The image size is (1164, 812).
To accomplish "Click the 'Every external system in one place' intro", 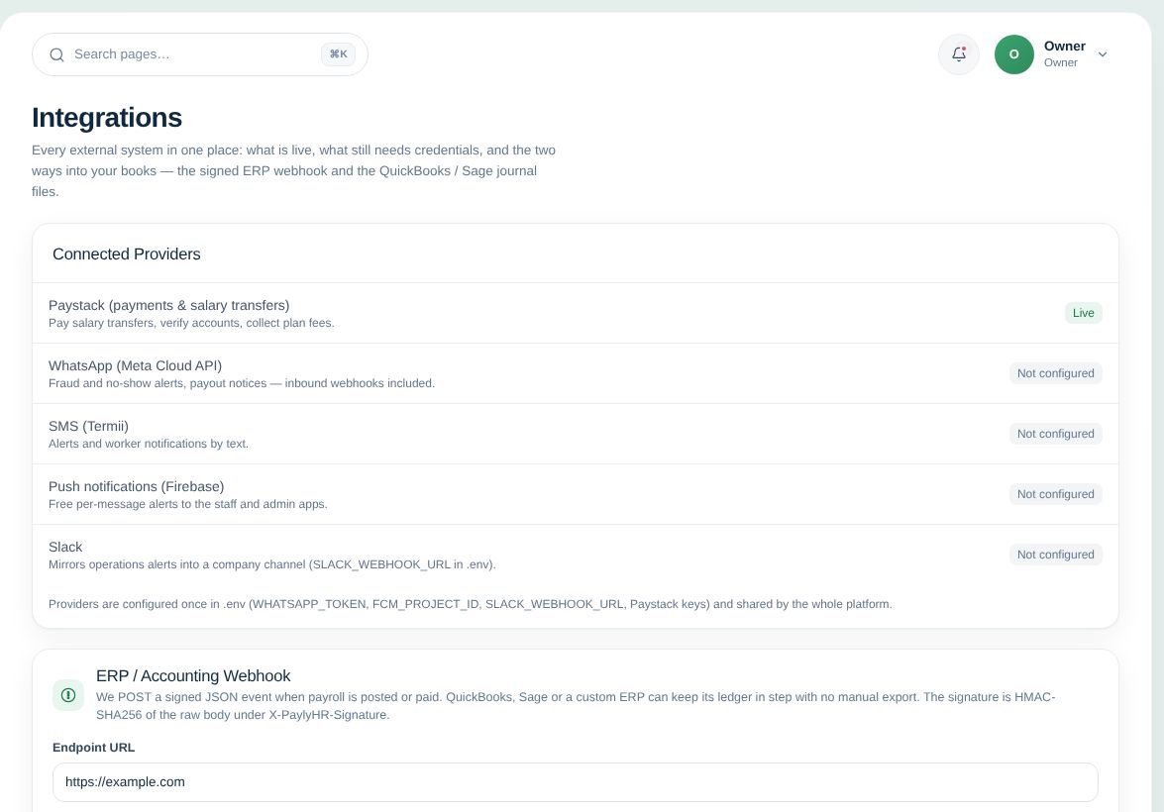I will [x=293, y=170].
